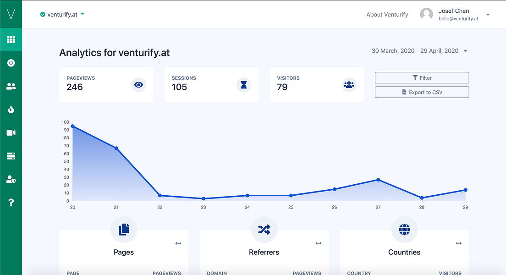Click the chart data point for day 22
This screenshot has width=506, height=275.
click(x=160, y=196)
